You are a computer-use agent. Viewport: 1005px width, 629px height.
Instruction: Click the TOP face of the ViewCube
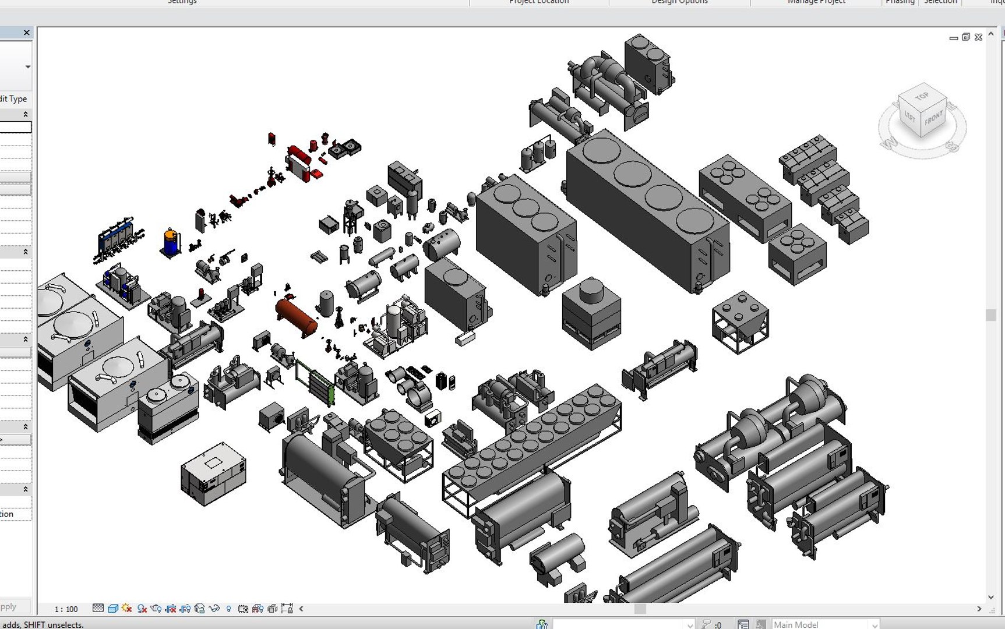click(921, 96)
